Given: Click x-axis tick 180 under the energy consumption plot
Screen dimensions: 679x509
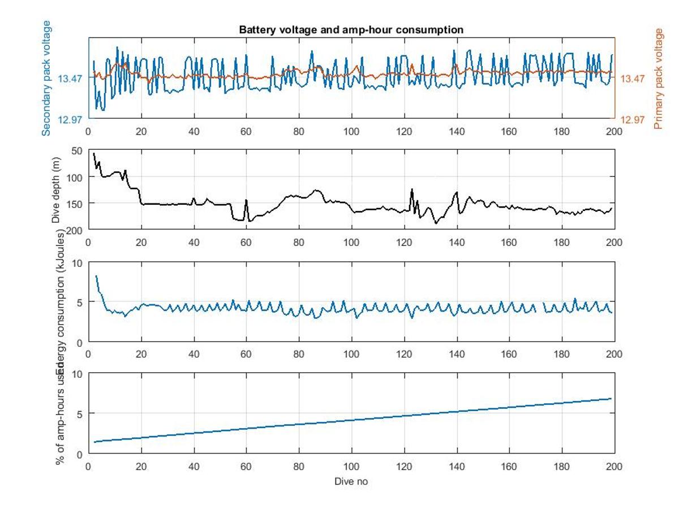Looking at the screenshot, I should pyautogui.click(x=562, y=354).
